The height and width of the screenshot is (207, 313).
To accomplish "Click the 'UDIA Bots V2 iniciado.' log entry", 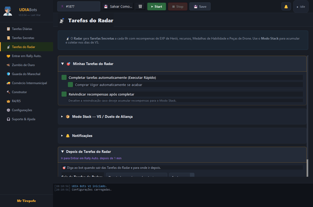I will 89,186.
